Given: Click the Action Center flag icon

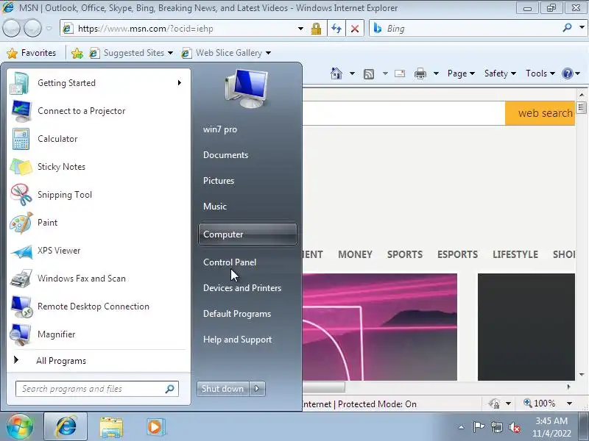Looking at the screenshot, I should click(x=478, y=427).
